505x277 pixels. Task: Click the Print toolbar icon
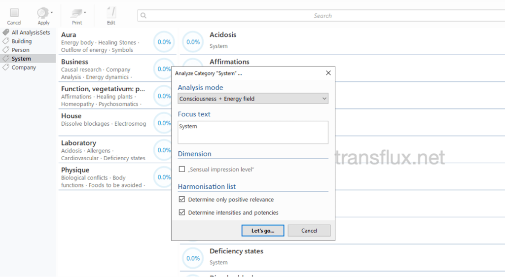click(76, 13)
